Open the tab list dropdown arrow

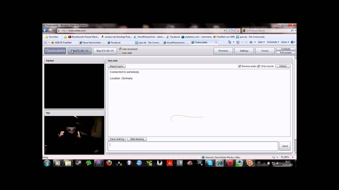click(49, 42)
